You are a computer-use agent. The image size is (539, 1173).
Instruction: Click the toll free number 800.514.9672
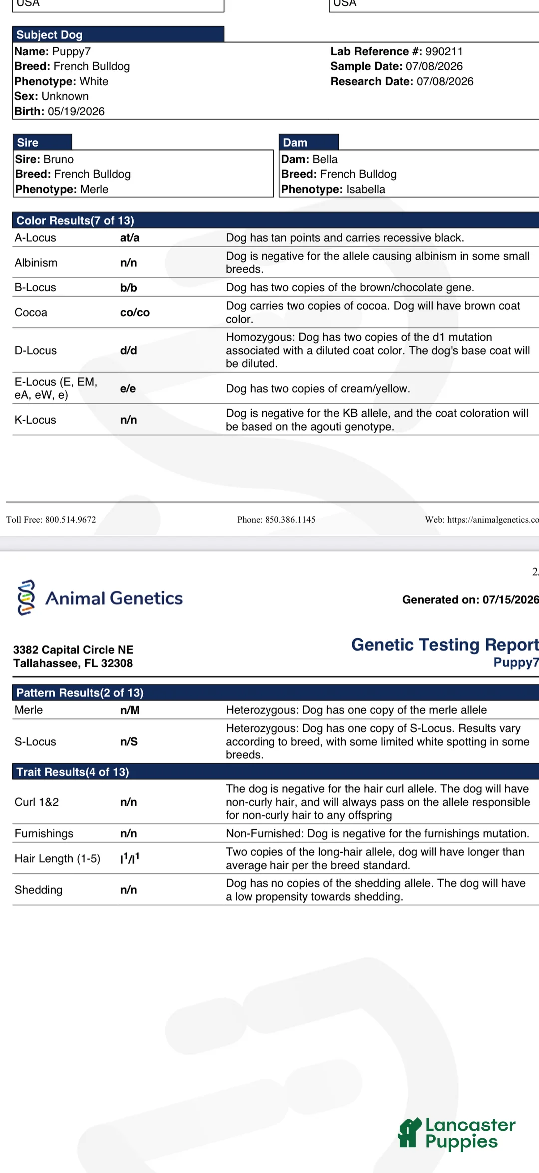[x=70, y=520]
